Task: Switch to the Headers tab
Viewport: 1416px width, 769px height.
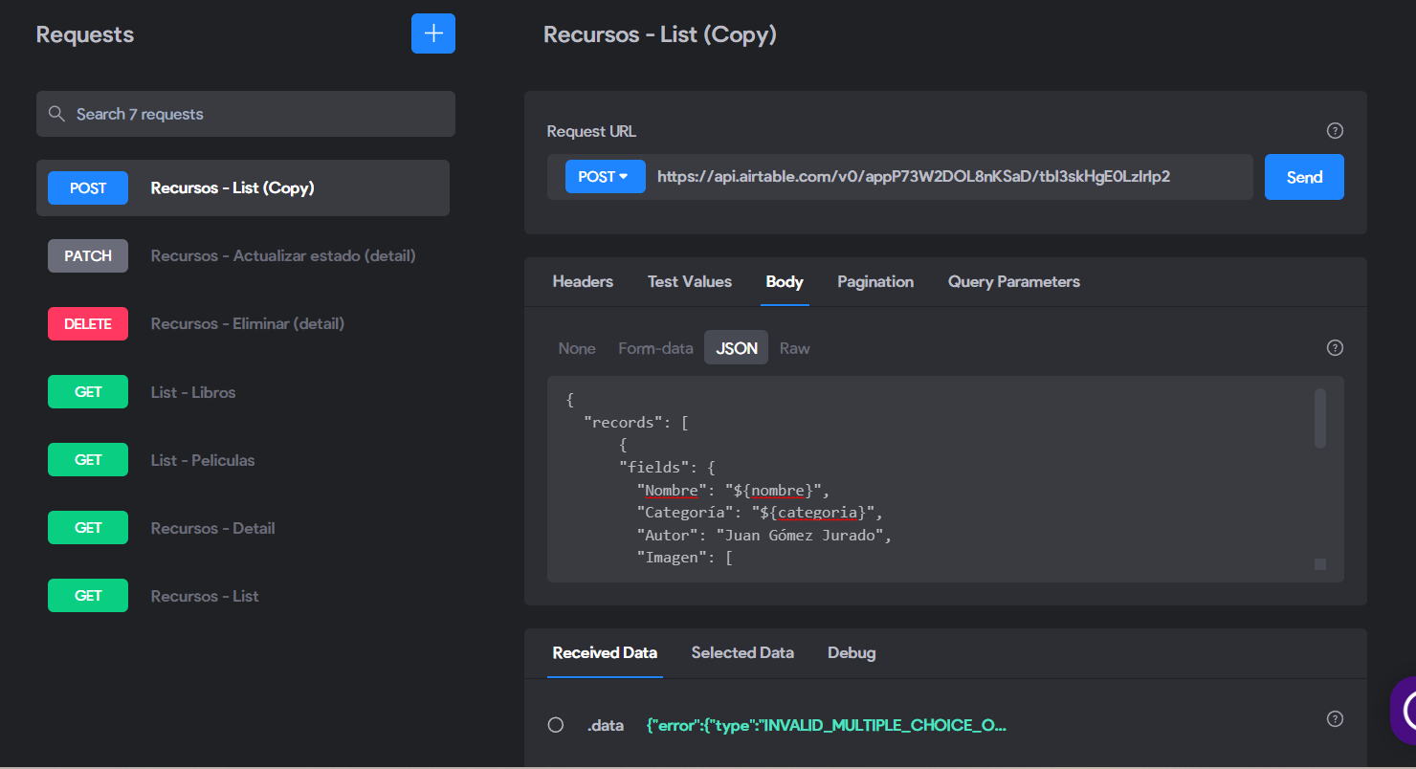Action: (x=583, y=282)
